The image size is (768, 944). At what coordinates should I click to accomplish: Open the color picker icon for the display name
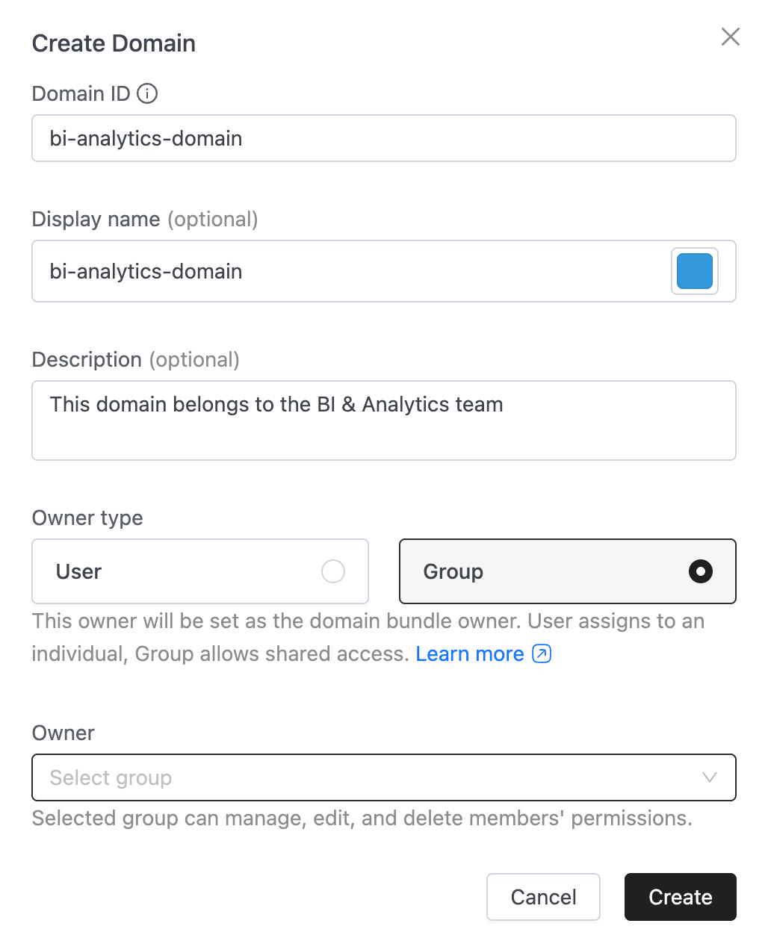(x=694, y=271)
